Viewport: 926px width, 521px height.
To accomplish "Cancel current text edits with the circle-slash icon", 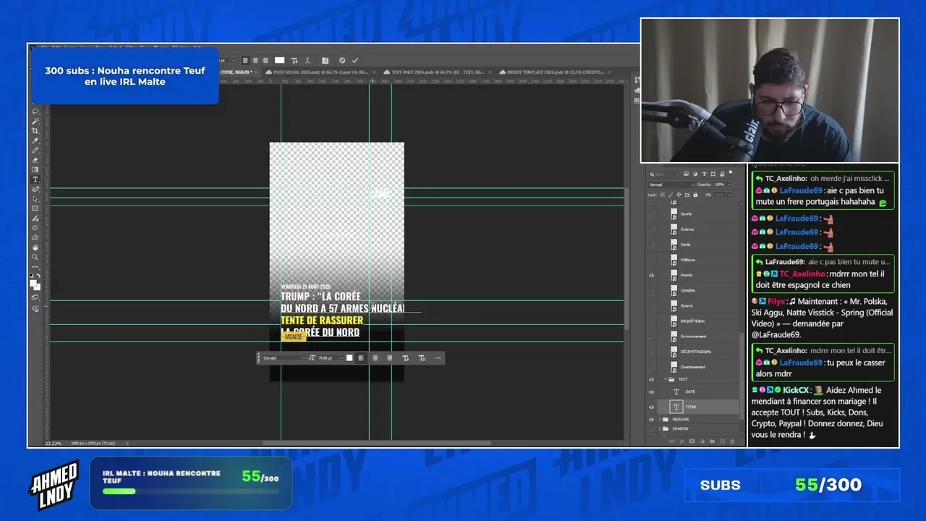I will (342, 61).
